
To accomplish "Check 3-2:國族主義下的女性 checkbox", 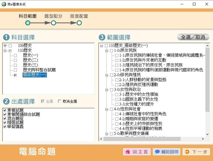I will point(117,99).
